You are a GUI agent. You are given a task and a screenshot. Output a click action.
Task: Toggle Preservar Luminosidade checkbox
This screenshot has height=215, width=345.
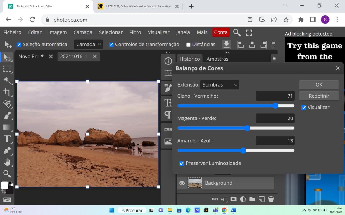182,163
